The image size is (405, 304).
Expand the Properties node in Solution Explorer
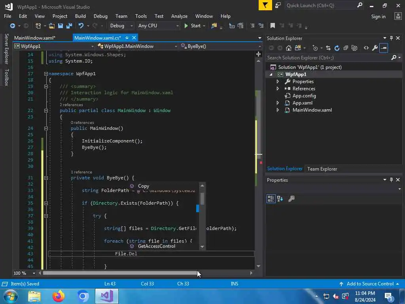(278, 82)
